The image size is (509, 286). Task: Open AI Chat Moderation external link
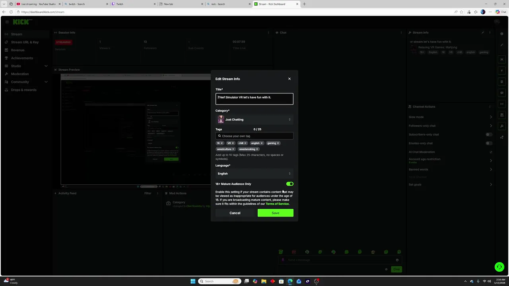(491, 152)
